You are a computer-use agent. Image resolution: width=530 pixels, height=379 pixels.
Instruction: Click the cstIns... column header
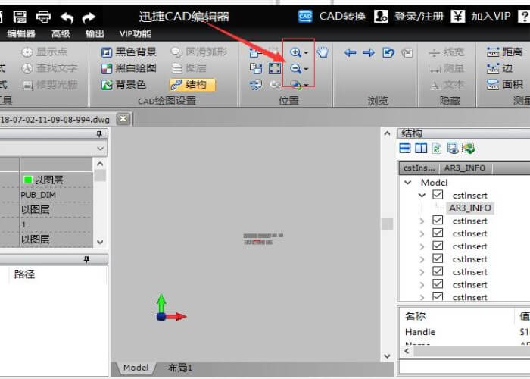pos(419,168)
